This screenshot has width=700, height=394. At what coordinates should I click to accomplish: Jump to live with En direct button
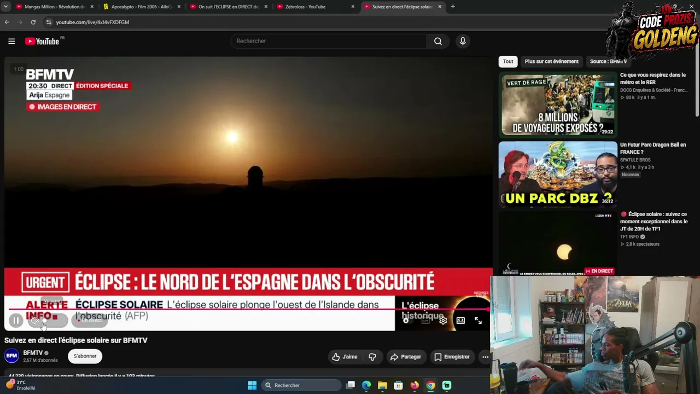[90, 321]
